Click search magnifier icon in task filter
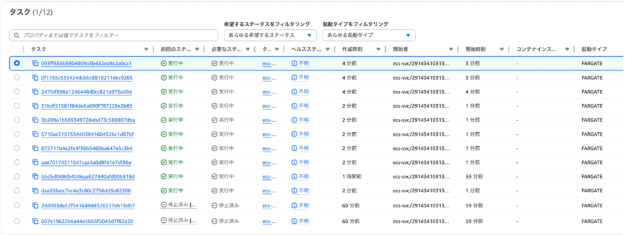Viewport: 626px width, 235px height. (x=17, y=35)
